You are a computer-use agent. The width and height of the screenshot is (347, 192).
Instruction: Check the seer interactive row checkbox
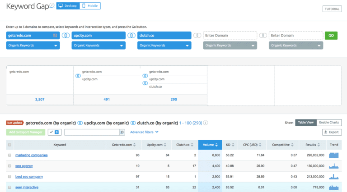coord(9,187)
